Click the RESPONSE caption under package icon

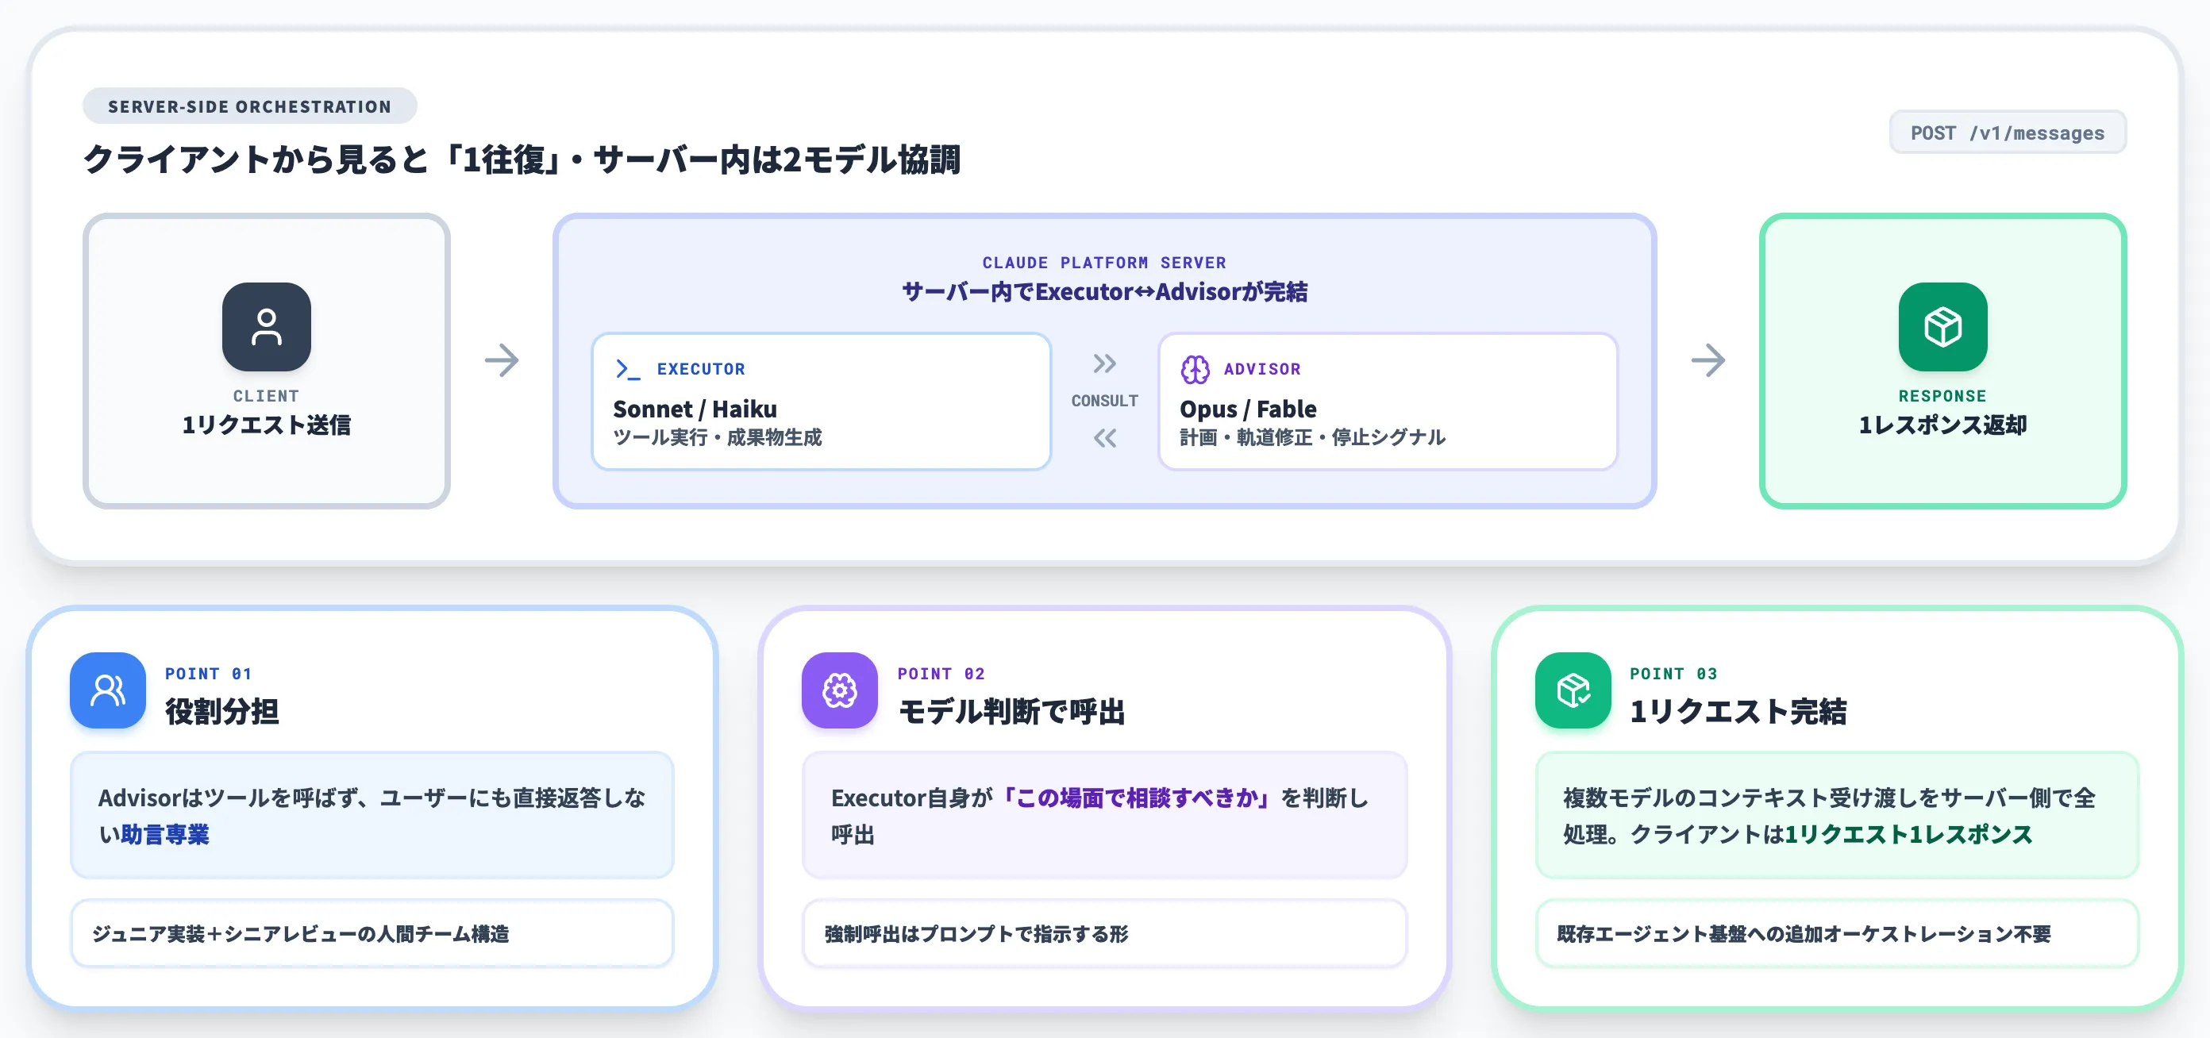pyautogui.click(x=1942, y=395)
